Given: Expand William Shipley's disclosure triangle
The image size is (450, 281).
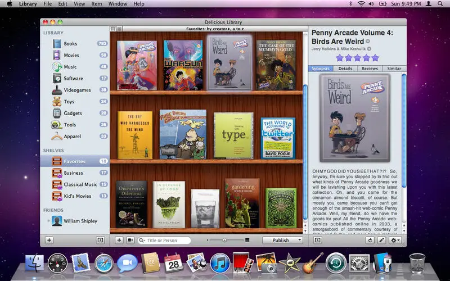Looking at the screenshot, I should pos(48,221).
